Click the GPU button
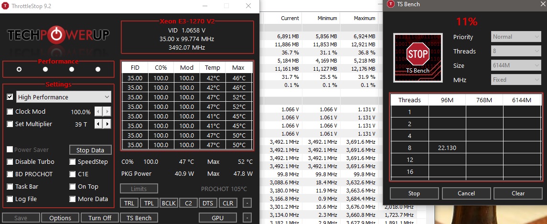 (218, 218)
